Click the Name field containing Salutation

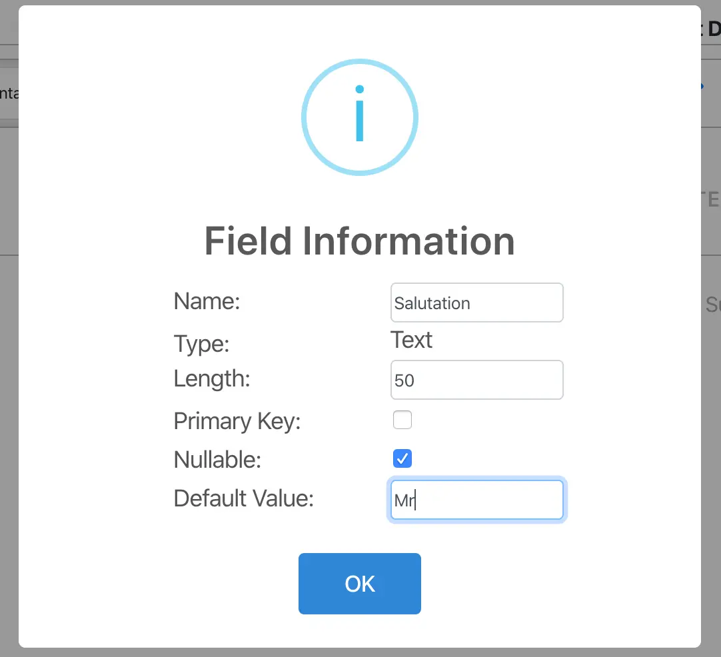click(476, 303)
